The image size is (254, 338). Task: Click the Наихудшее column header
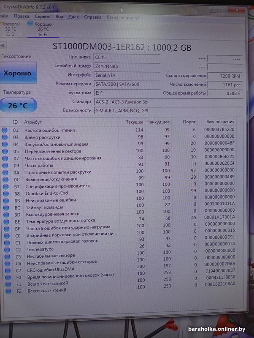click(158, 122)
